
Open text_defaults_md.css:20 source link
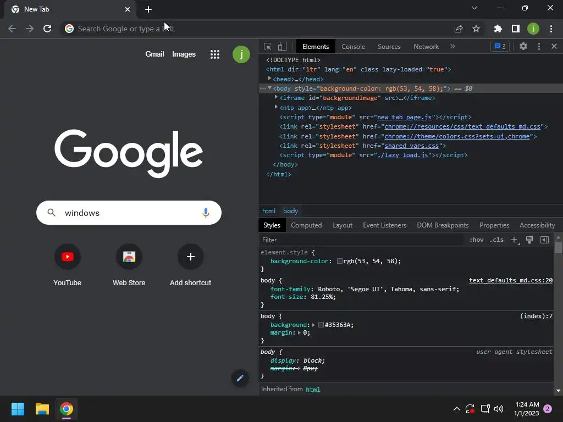511,280
